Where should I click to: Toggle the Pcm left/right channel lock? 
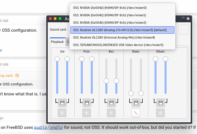point(87,102)
